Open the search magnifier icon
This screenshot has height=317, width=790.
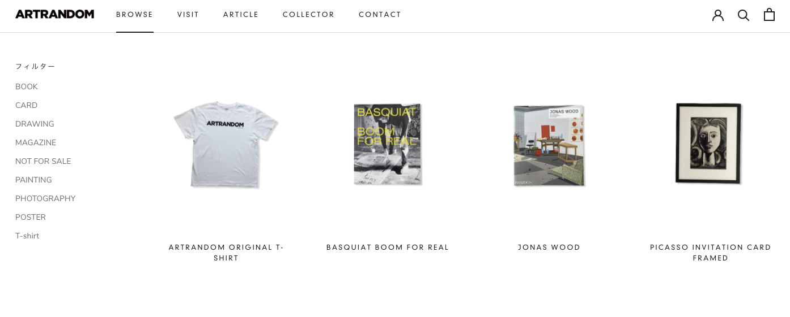point(744,15)
